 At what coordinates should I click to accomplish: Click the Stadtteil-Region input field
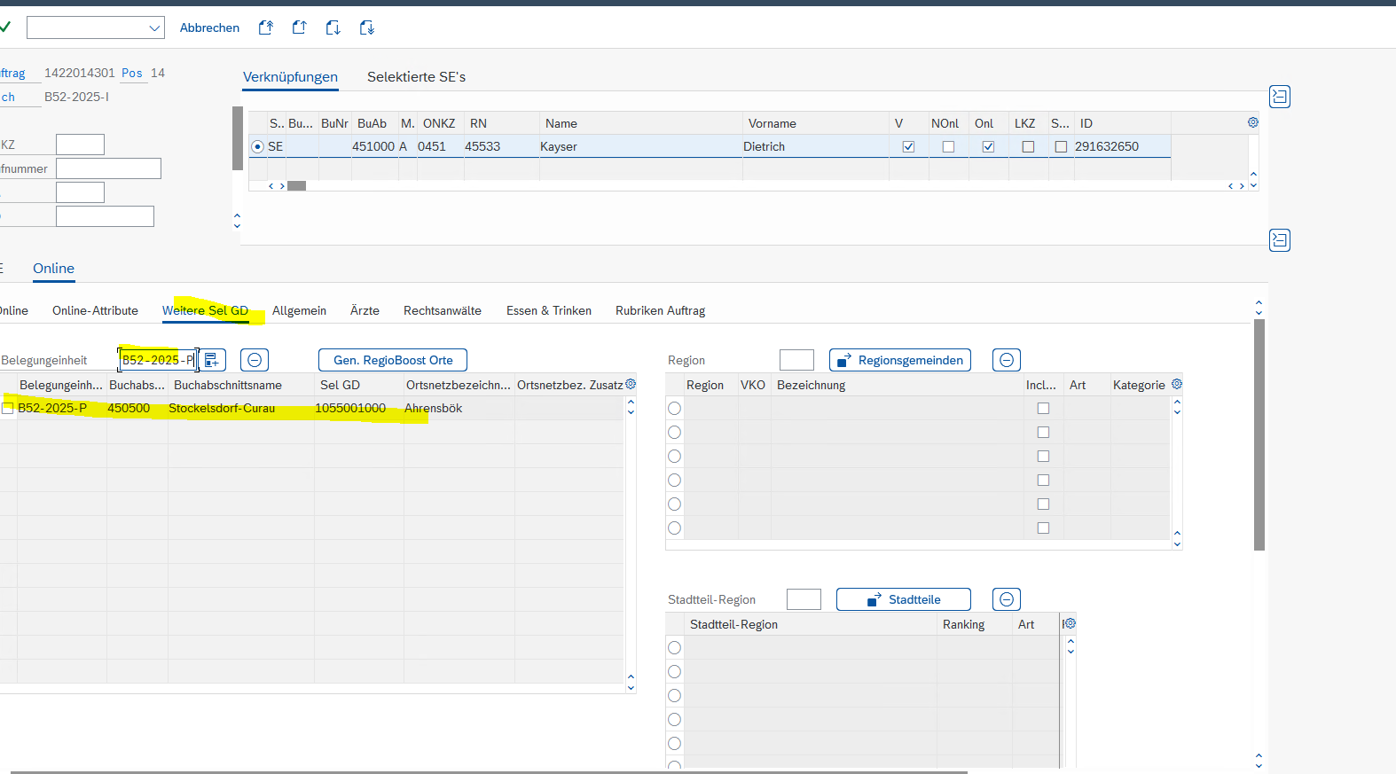(x=804, y=599)
